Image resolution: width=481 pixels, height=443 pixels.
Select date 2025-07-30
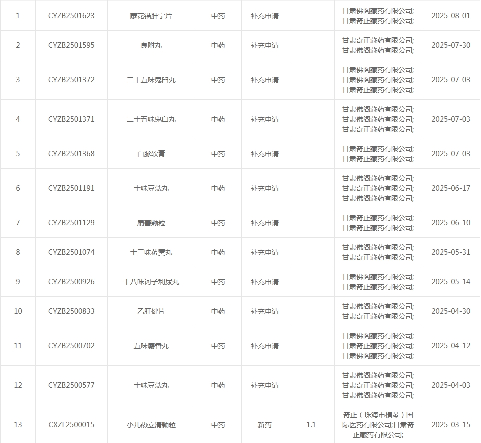[x=451, y=45]
